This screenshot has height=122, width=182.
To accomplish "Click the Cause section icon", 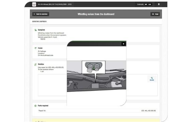I will [35, 48].
